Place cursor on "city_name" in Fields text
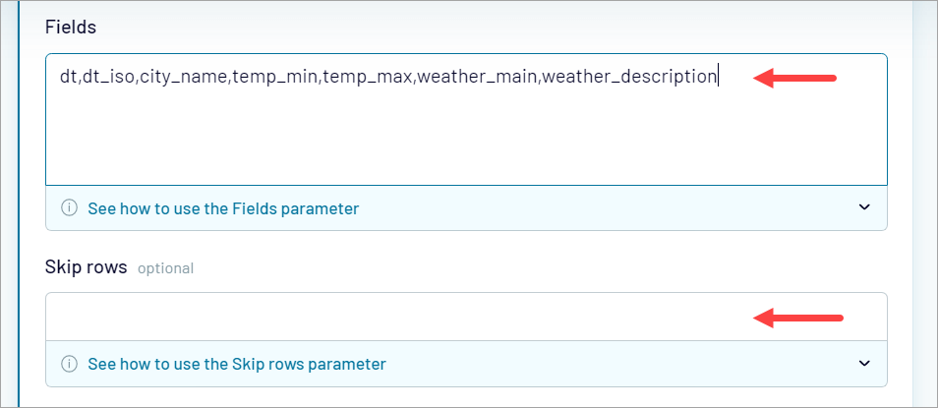 (x=184, y=77)
